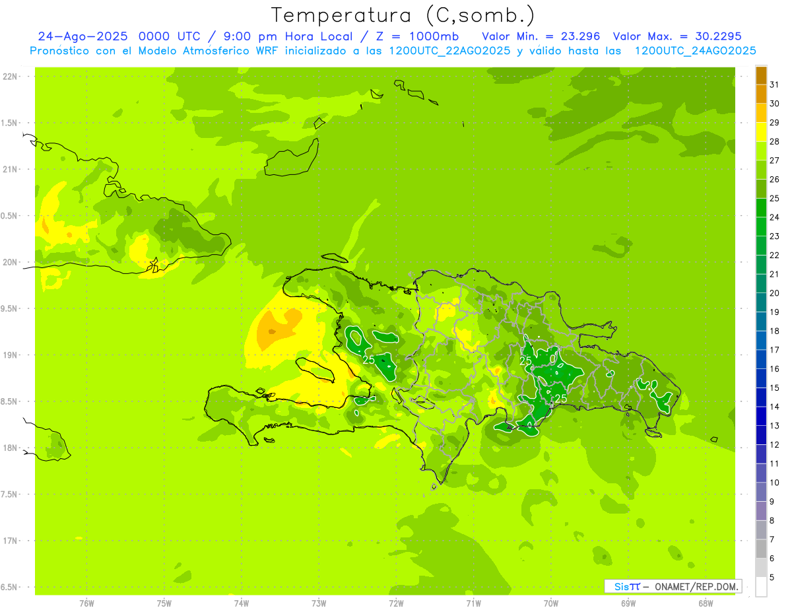Pick the orange swatch between 30 and 31
The width and height of the screenshot is (792, 612).
tap(761, 94)
